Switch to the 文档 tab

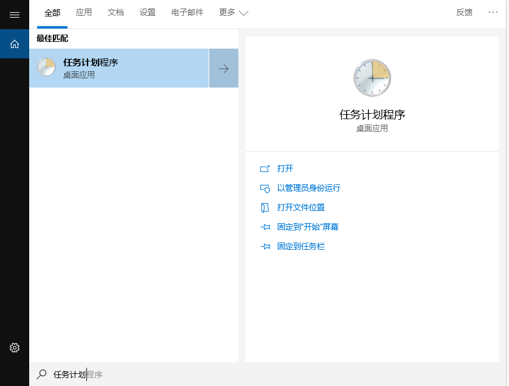(x=116, y=13)
